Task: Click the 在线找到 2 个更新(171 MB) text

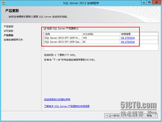Action: point(60,55)
